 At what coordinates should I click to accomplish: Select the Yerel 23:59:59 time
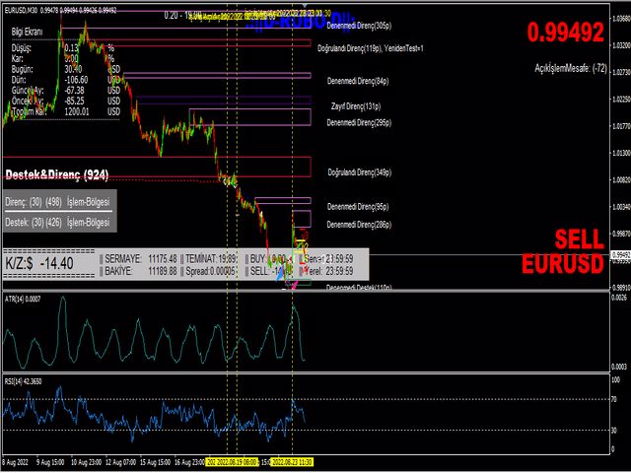pyautogui.click(x=328, y=271)
